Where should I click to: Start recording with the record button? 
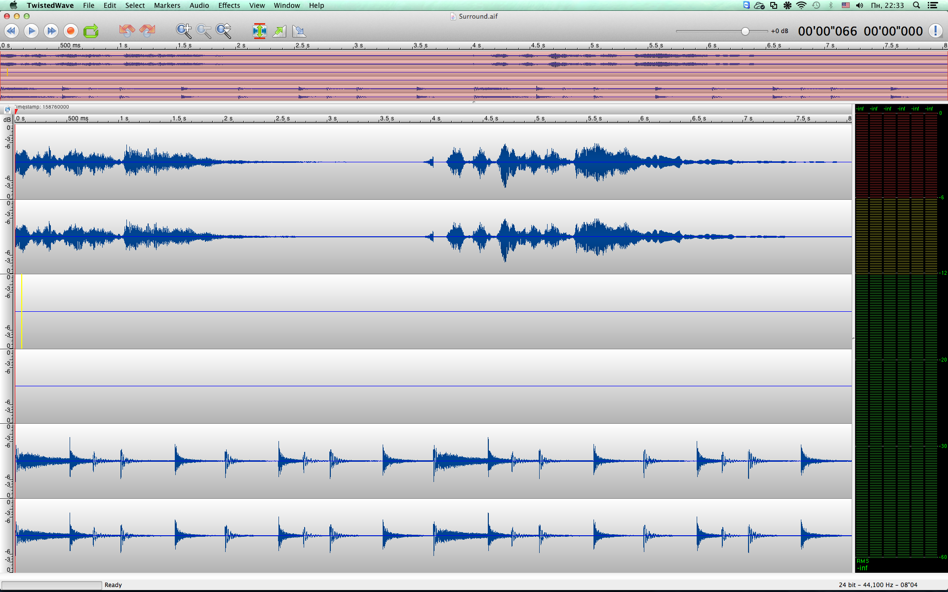point(71,31)
